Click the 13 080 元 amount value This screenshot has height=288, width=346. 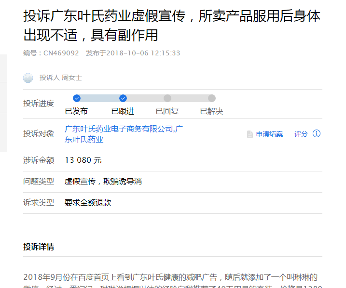[83, 160]
